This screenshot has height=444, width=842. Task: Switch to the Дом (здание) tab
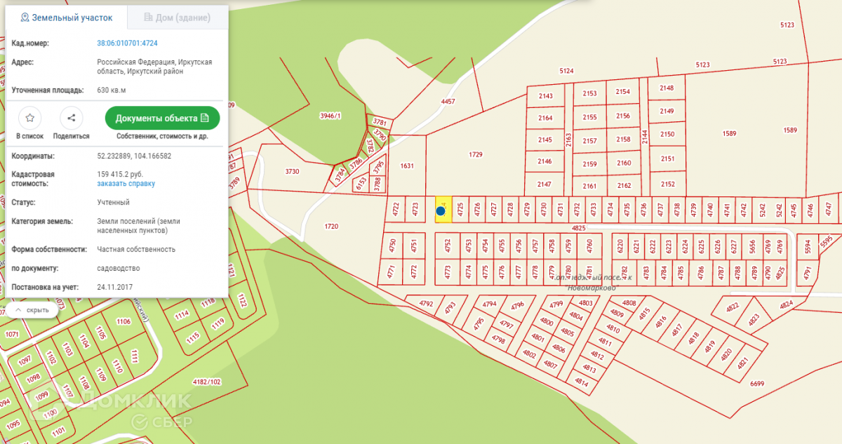tap(178, 17)
